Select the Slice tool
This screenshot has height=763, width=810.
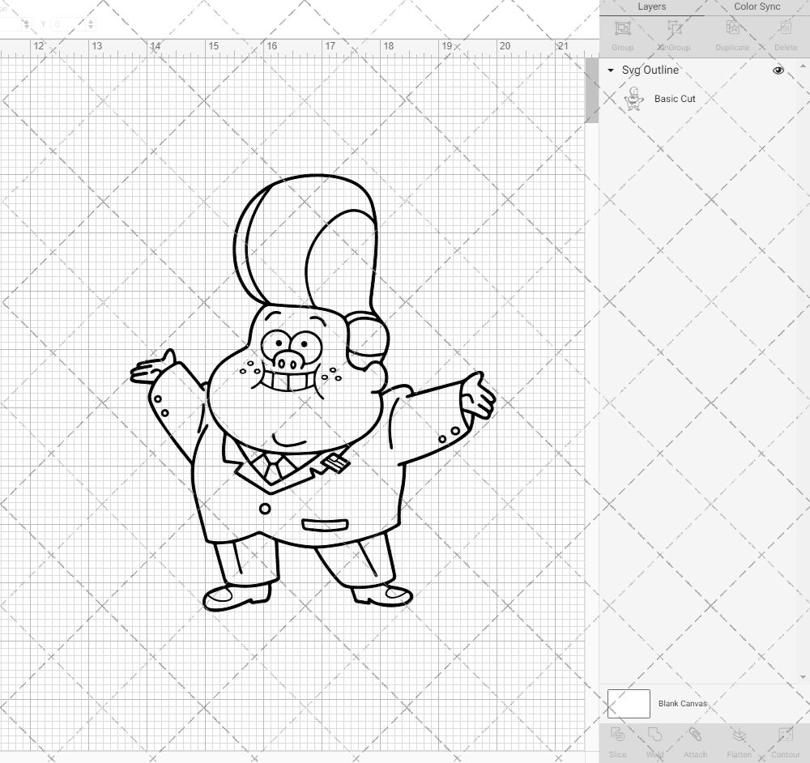[617, 740]
